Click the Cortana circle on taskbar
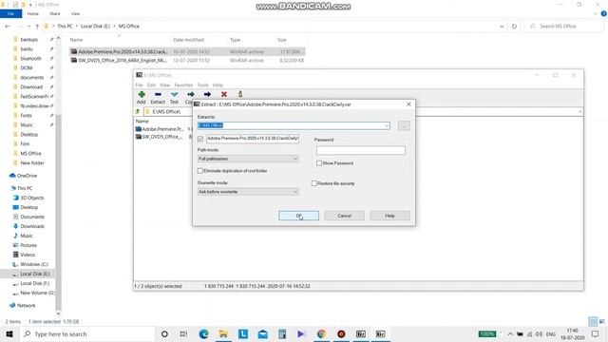The height and width of the screenshot is (342, 608). point(164,333)
